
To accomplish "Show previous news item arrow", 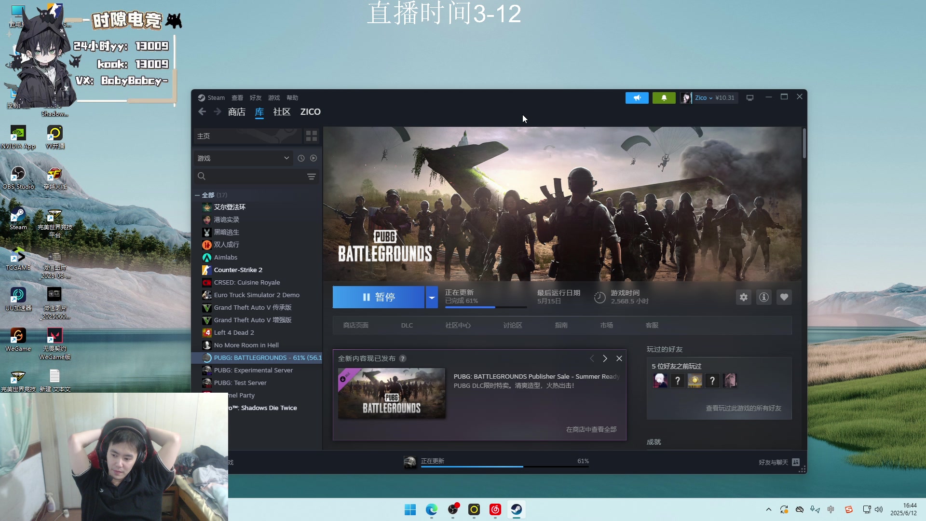I will click(x=592, y=358).
